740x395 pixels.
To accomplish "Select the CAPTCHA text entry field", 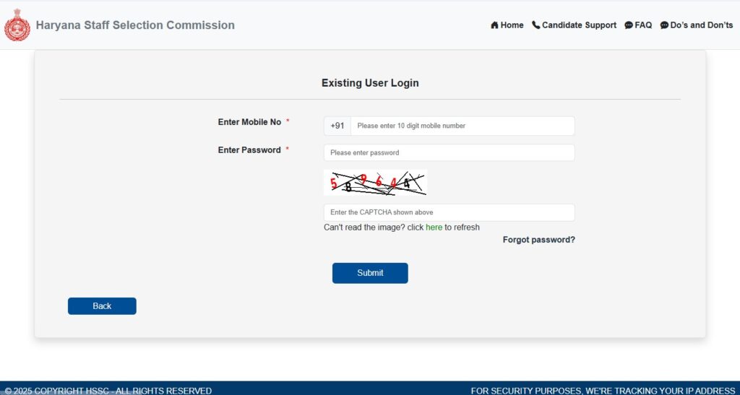I will click(449, 212).
